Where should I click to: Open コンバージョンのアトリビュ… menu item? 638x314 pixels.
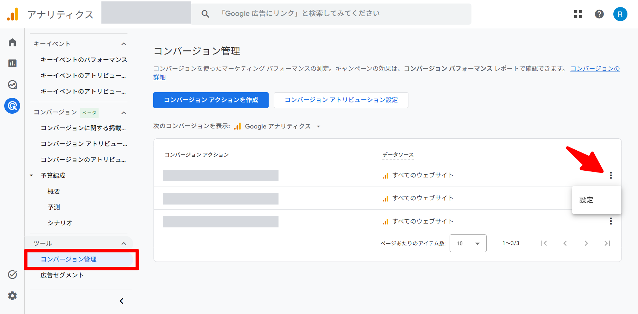(83, 159)
